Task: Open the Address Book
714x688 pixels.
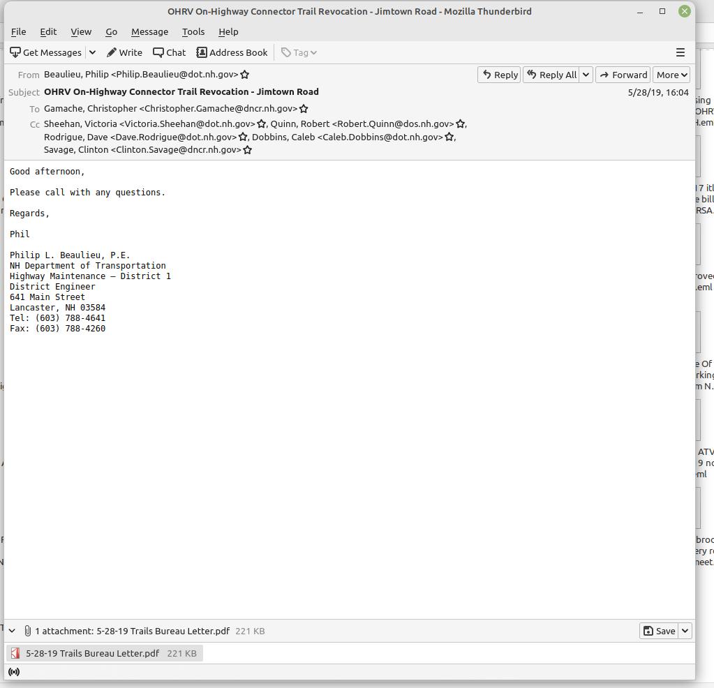Action: coord(232,52)
